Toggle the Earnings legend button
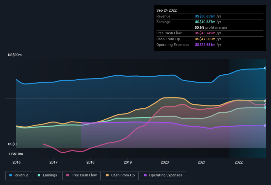Screen dimensions: 271x185 click(x=47, y=175)
